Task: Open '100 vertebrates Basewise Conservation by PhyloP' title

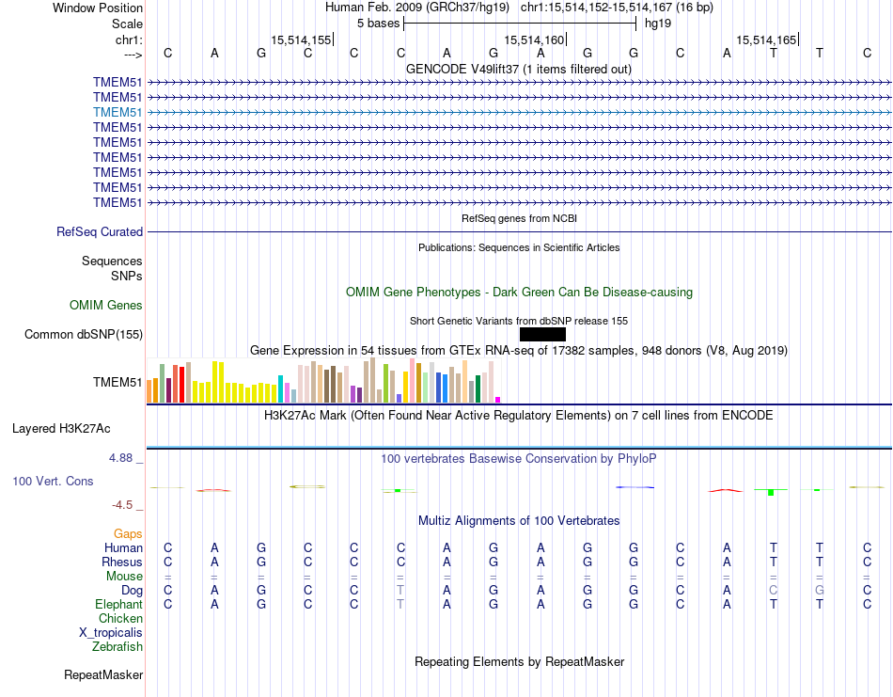Action: click(518, 459)
